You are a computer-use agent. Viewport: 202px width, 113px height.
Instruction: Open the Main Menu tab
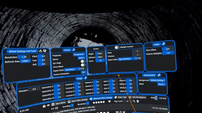59,103
